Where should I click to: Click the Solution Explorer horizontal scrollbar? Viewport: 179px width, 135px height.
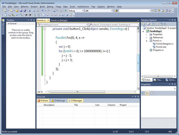[x=158, y=76]
